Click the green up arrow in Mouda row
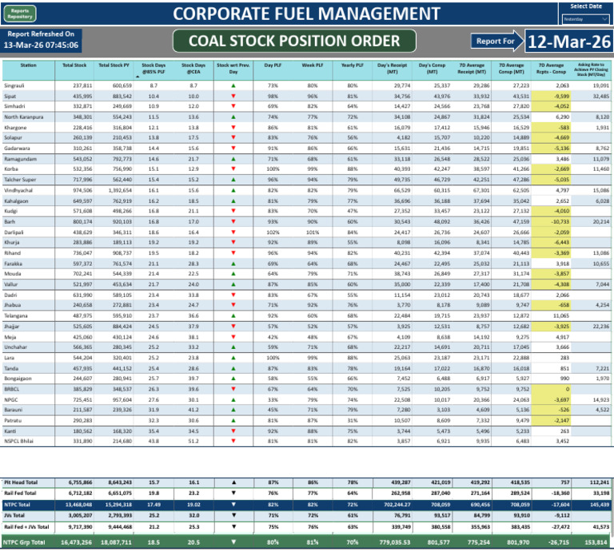 [233, 274]
